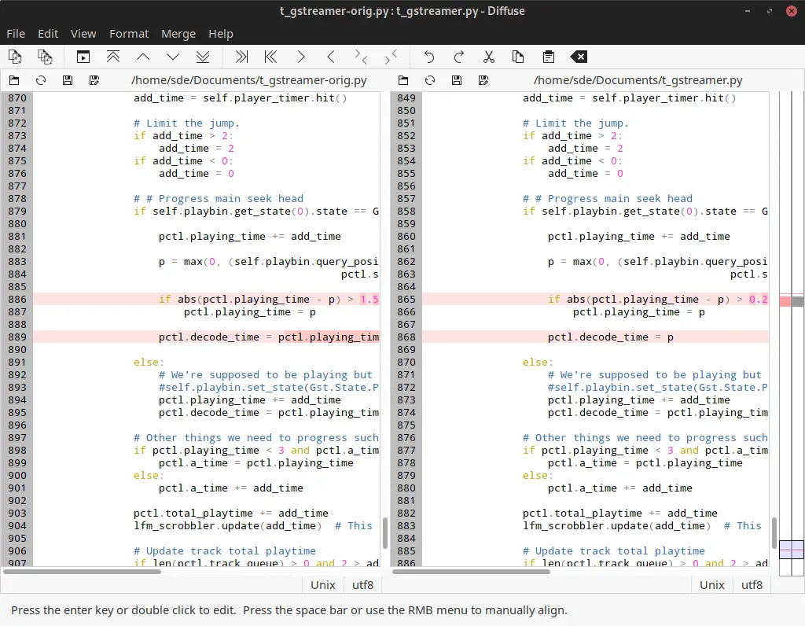Viewport: 805px width, 626px height.
Task: Click the left pane utf8 encoding label
Action: pos(363,585)
